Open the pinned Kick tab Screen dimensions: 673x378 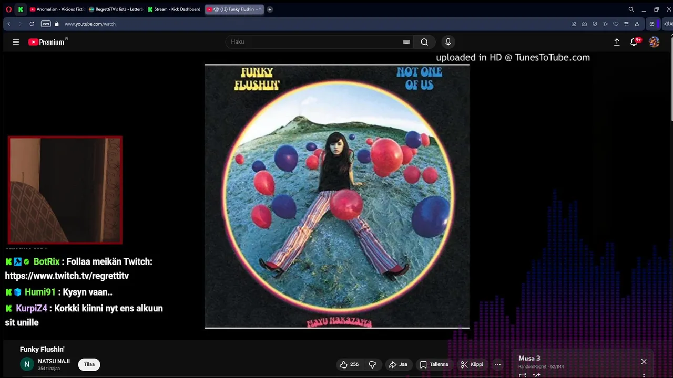(x=21, y=9)
